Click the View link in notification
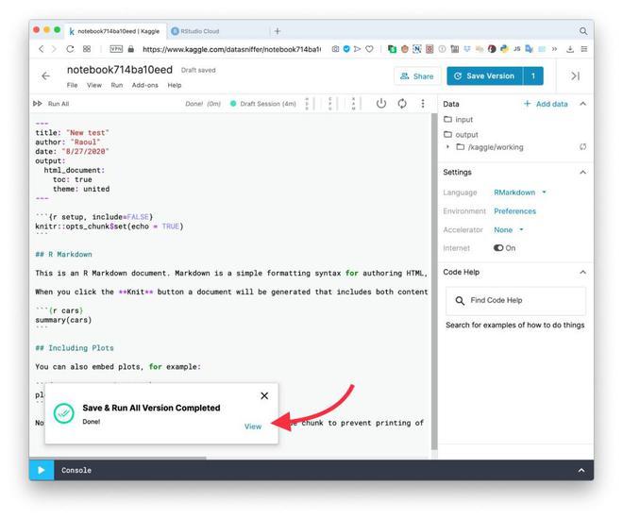 tap(253, 427)
